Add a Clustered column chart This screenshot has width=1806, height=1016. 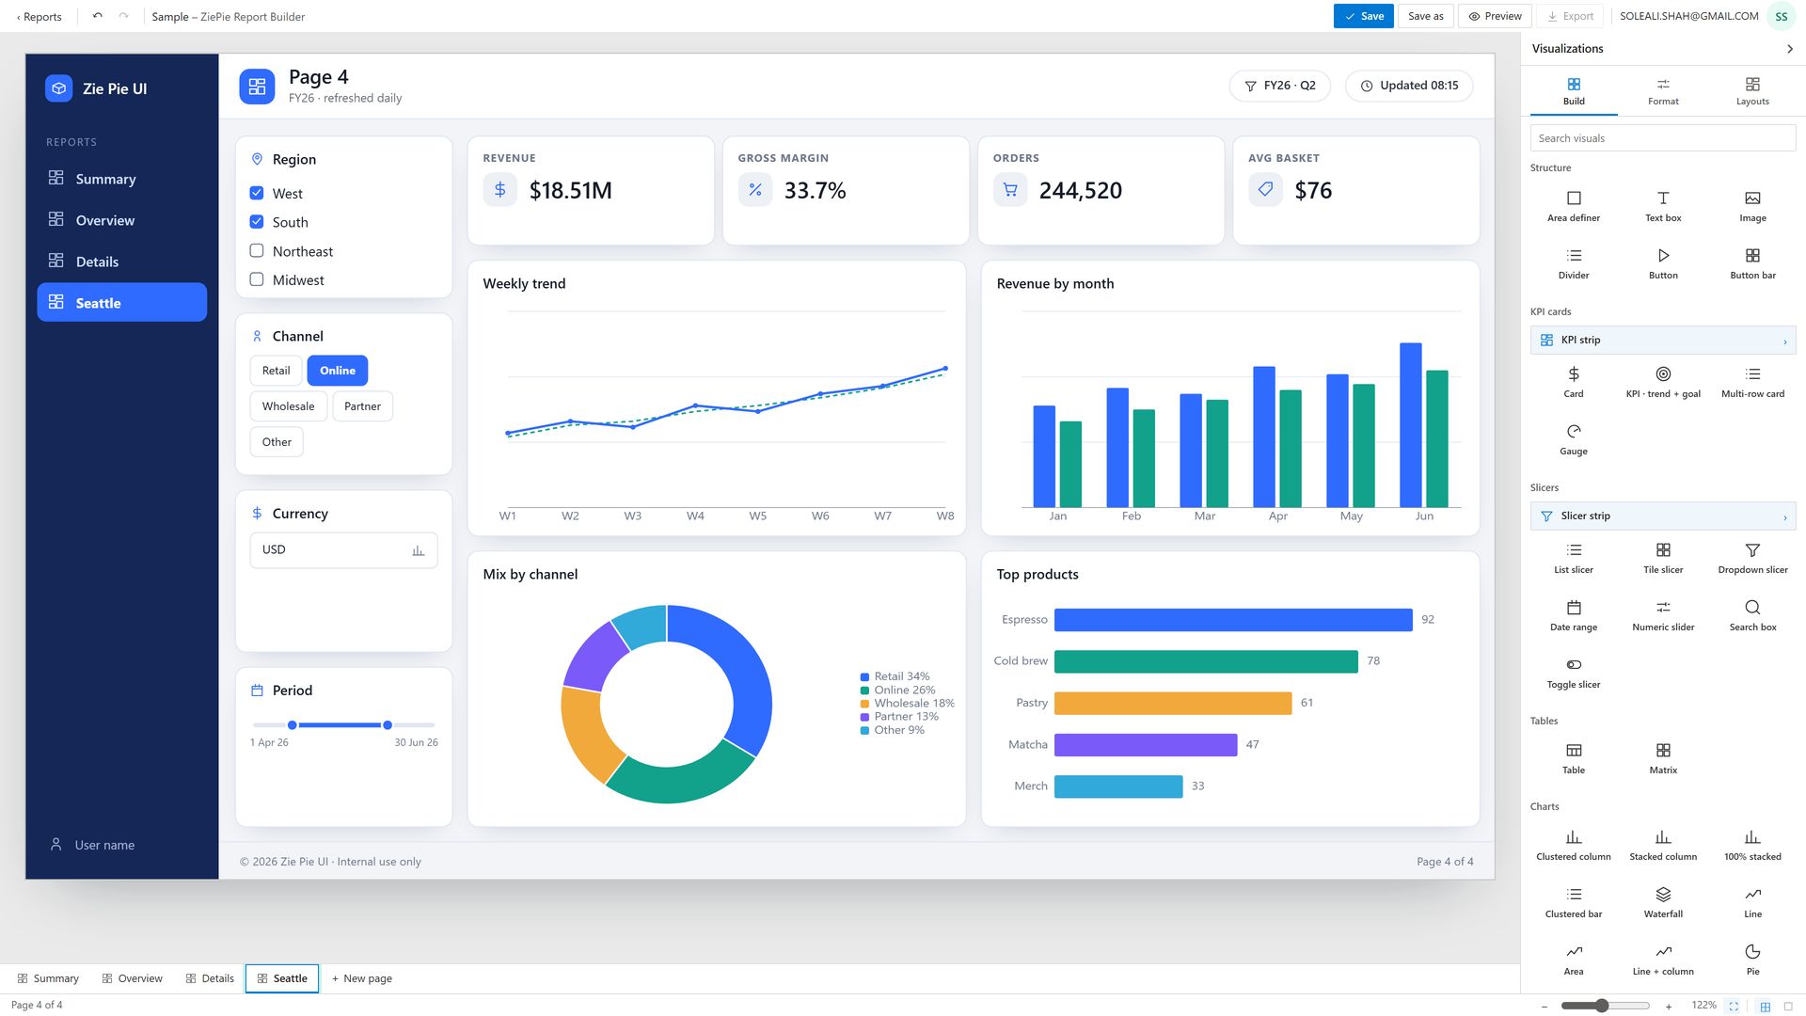[x=1573, y=845]
